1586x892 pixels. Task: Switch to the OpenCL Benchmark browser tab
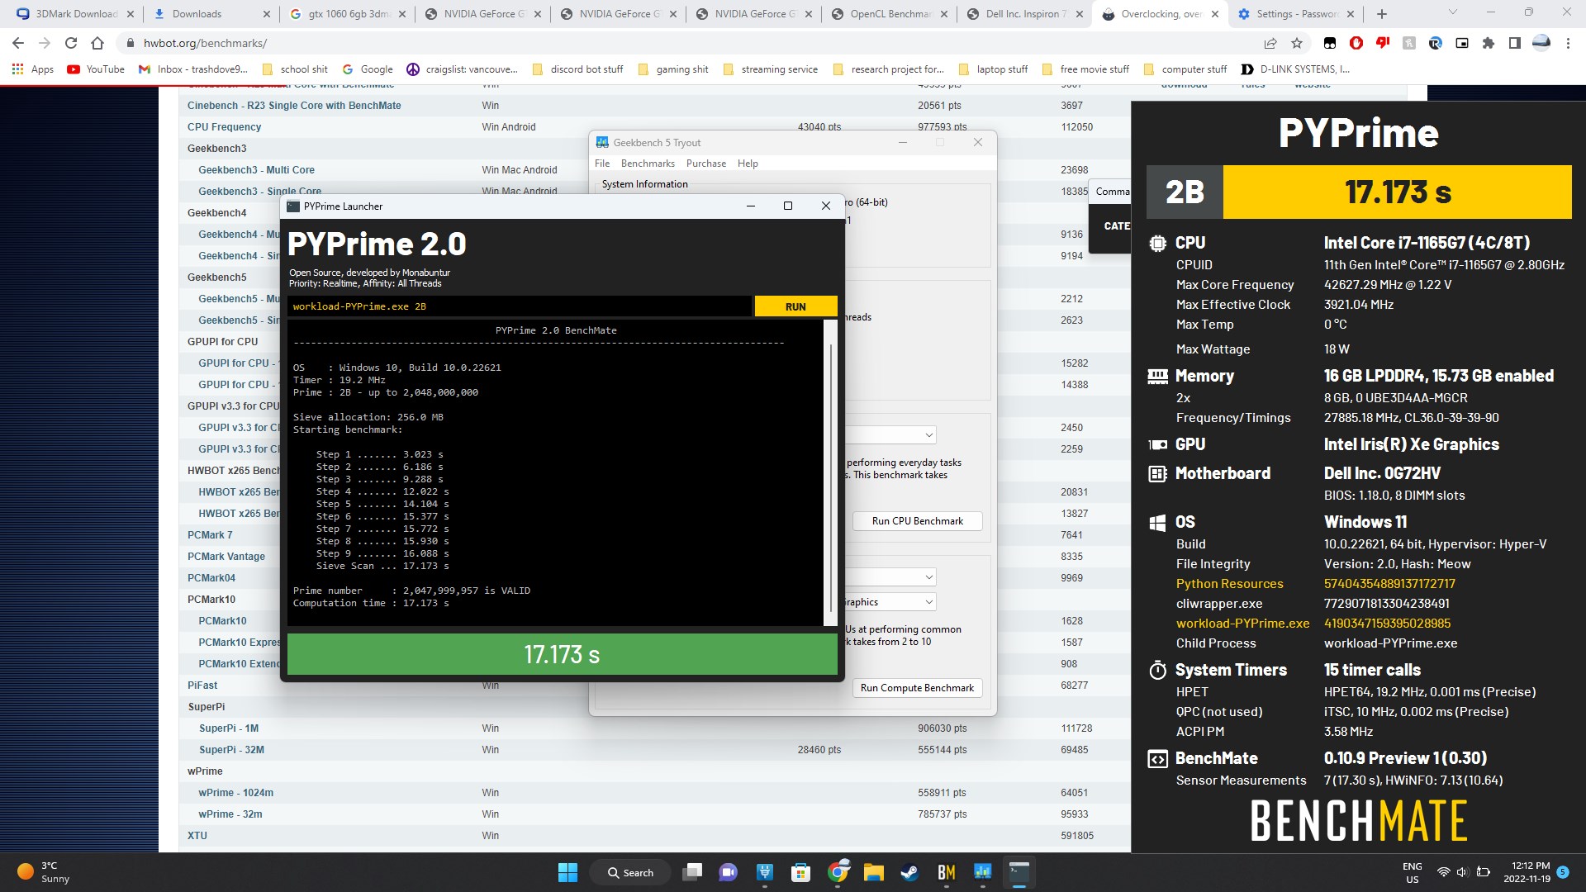pos(888,14)
